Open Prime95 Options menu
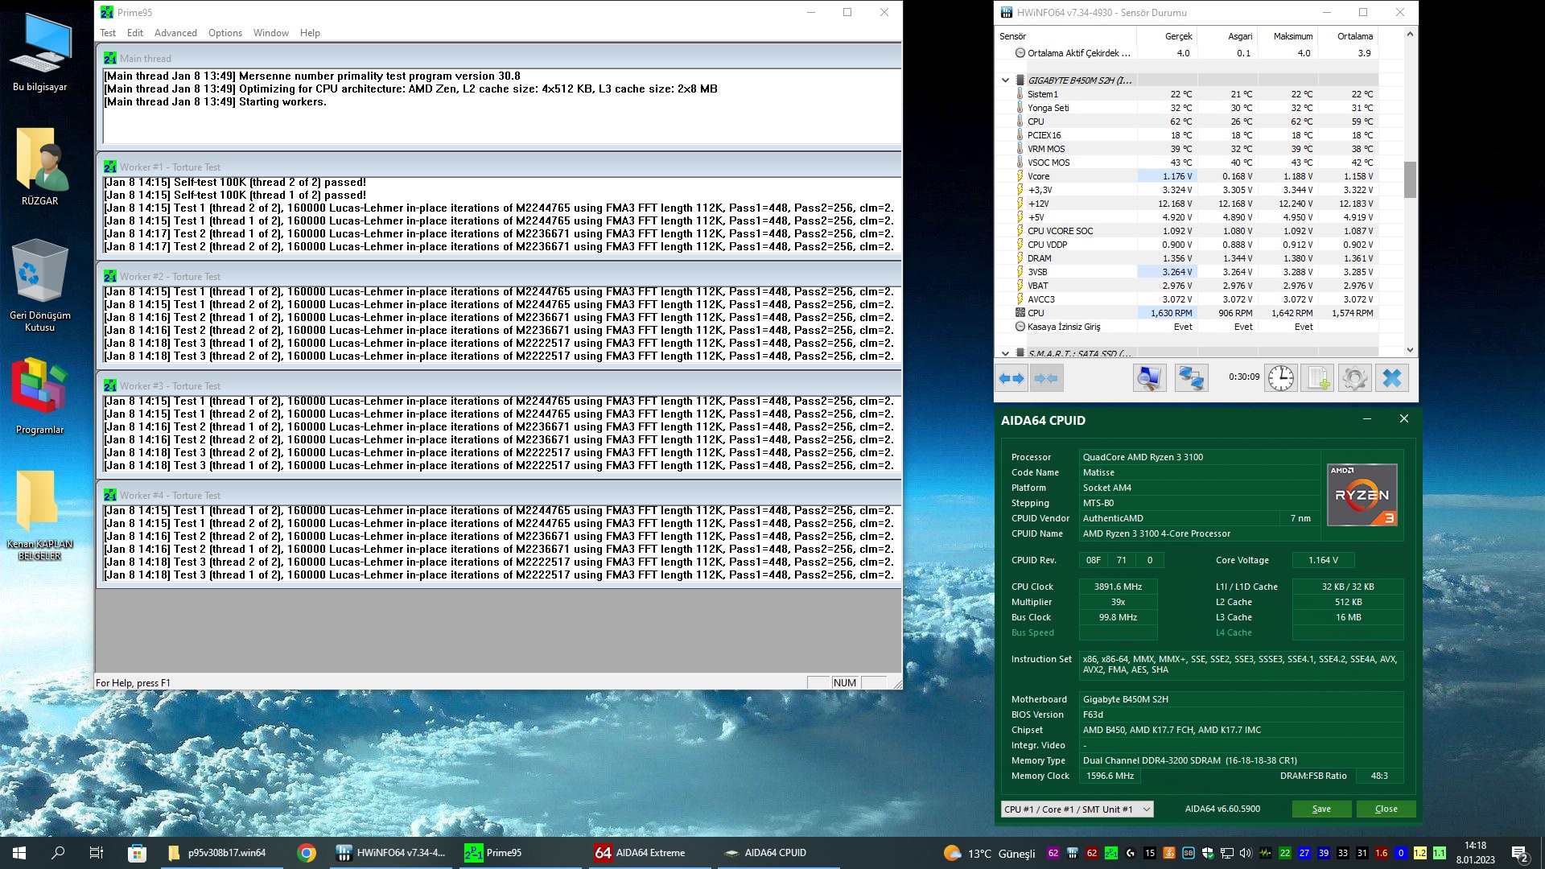 click(x=225, y=33)
